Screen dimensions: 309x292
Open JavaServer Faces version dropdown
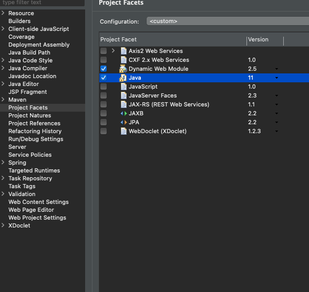click(x=276, y=96)
